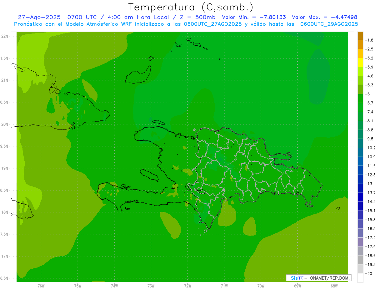This screenshot has height=290, width=375.
Task: Pick the yellow swatch between -3.2 and -3.9
Action: 360,63
